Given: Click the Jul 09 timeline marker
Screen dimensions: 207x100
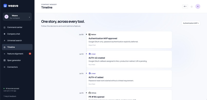Looking at the screenshot, I should tap(86, 34).
